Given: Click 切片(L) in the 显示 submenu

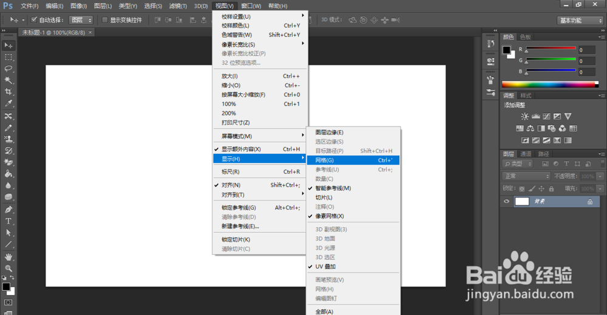Looking at the screenshot, I should [353, 197].
